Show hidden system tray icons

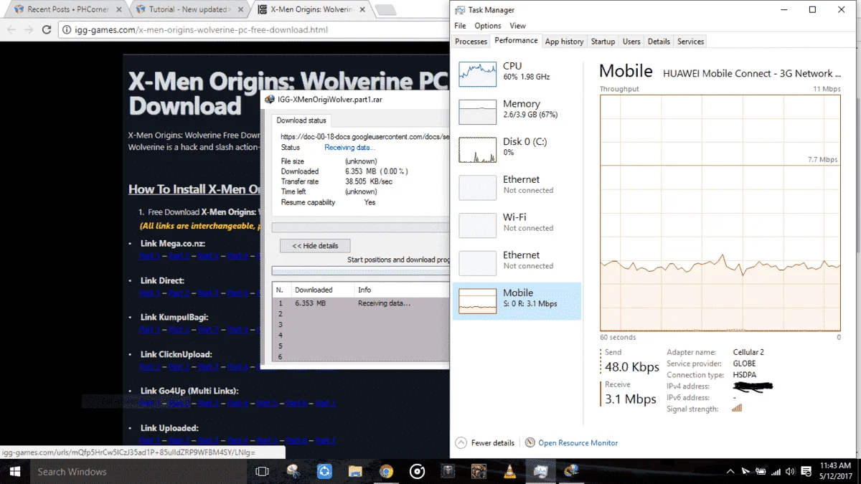point(730,472)
